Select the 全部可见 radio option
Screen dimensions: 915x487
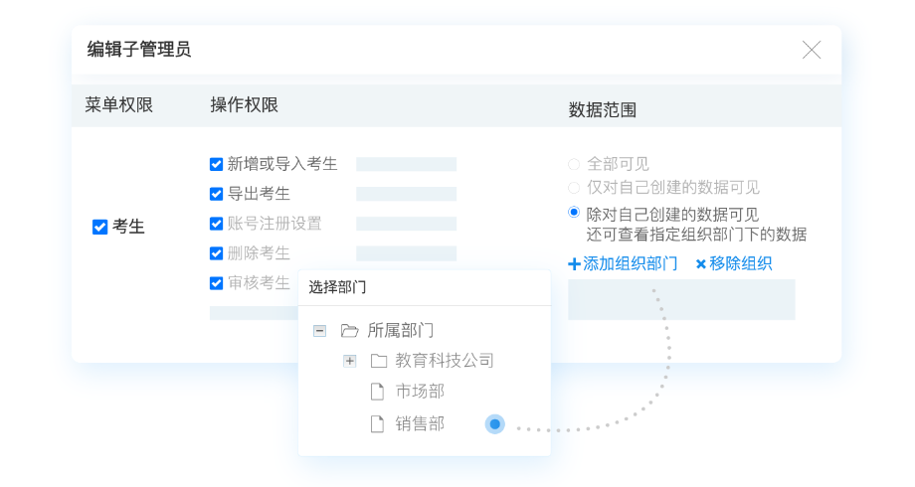tap(573, 164)
